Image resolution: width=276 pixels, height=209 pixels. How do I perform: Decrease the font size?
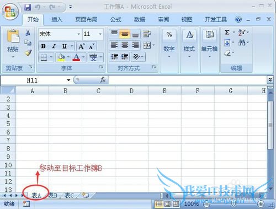tap(92, 46)
